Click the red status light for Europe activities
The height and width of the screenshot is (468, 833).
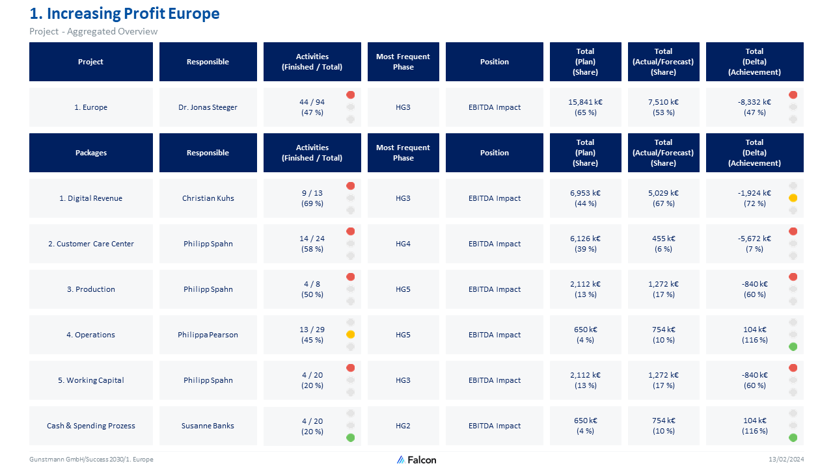[350, 94]
